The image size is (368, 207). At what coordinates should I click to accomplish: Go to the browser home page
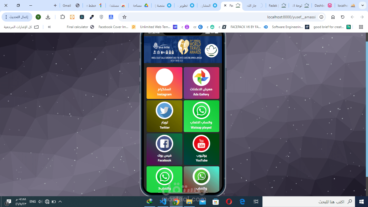coord(333,17)
